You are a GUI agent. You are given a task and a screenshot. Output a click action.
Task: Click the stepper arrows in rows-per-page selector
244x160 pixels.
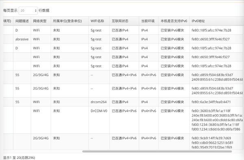(x=36, y=11)
